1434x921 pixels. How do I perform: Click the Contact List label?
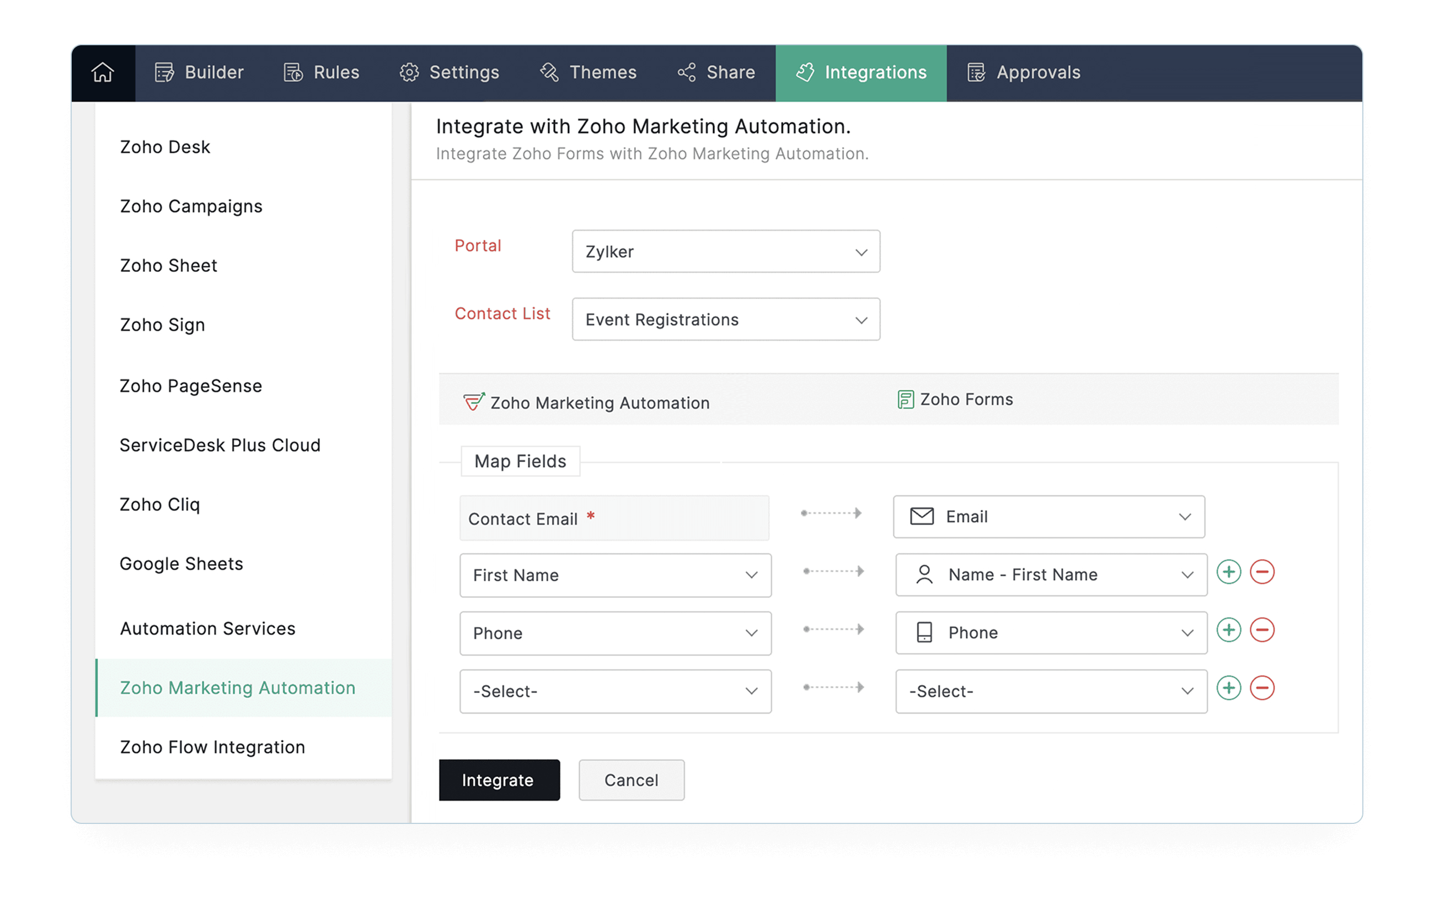pyautogui.click(x=502, y=313)
